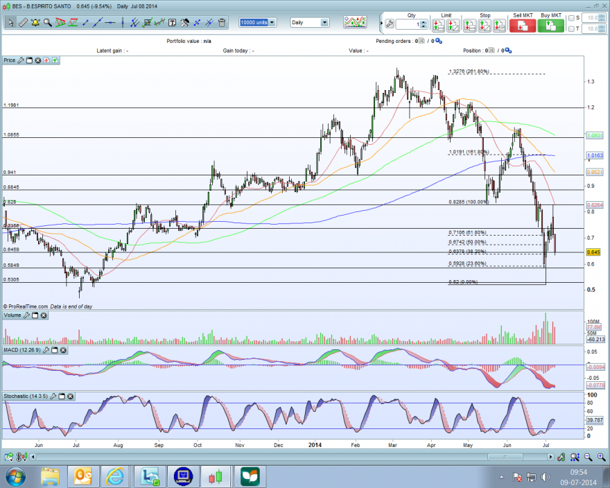Click the second Limit order icon

pyautogui.click(x=453, y=26)
